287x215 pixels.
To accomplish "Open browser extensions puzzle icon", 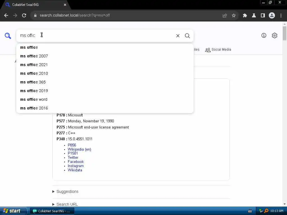I will (x=245, y=16).
